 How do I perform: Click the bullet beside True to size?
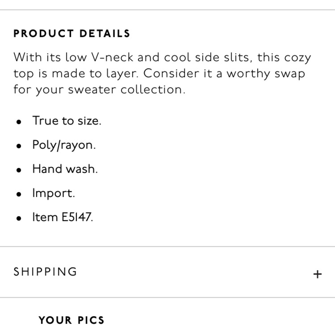(x=19, y=122)
